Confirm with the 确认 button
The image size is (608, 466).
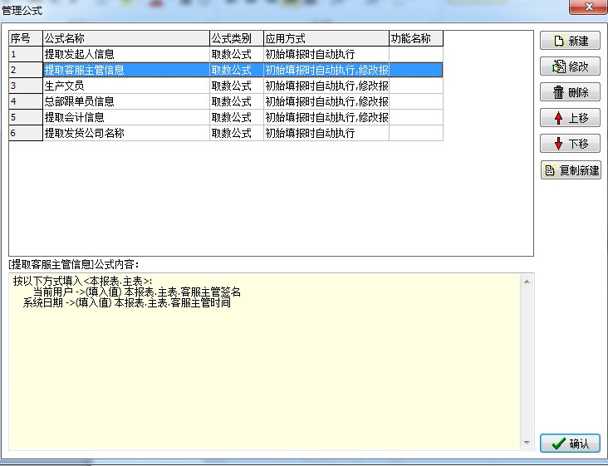[570, 443]
